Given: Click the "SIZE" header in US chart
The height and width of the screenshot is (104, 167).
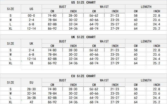Looking at the screenshot, I should (10, 9).
